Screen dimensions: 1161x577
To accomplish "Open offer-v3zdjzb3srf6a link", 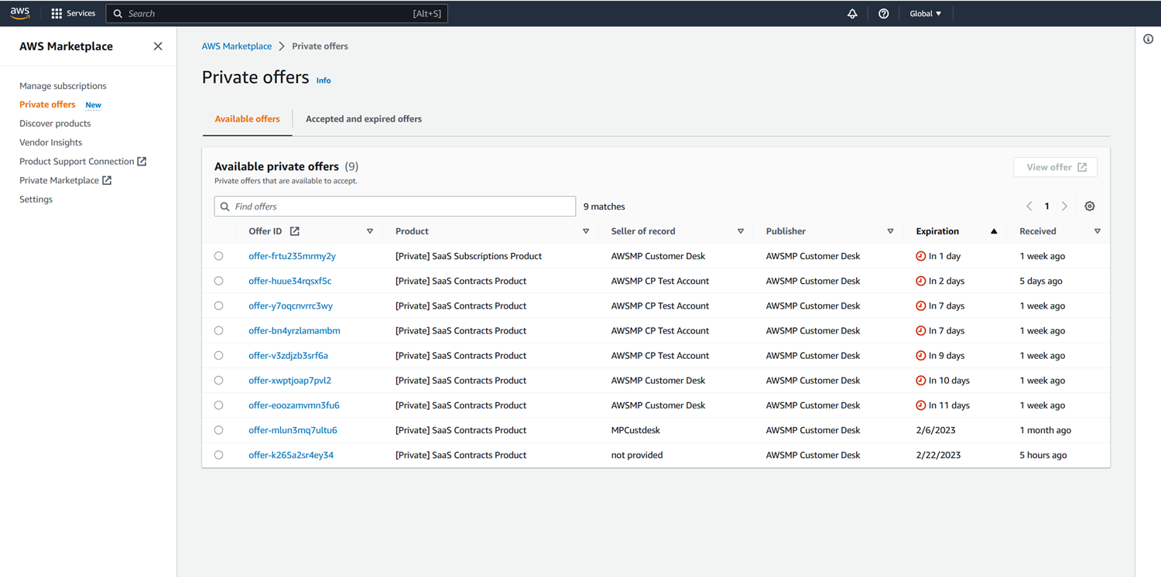I will pyautogui.click(x=288, y=356).
